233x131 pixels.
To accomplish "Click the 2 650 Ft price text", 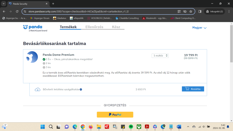I will tap(141, 89).
